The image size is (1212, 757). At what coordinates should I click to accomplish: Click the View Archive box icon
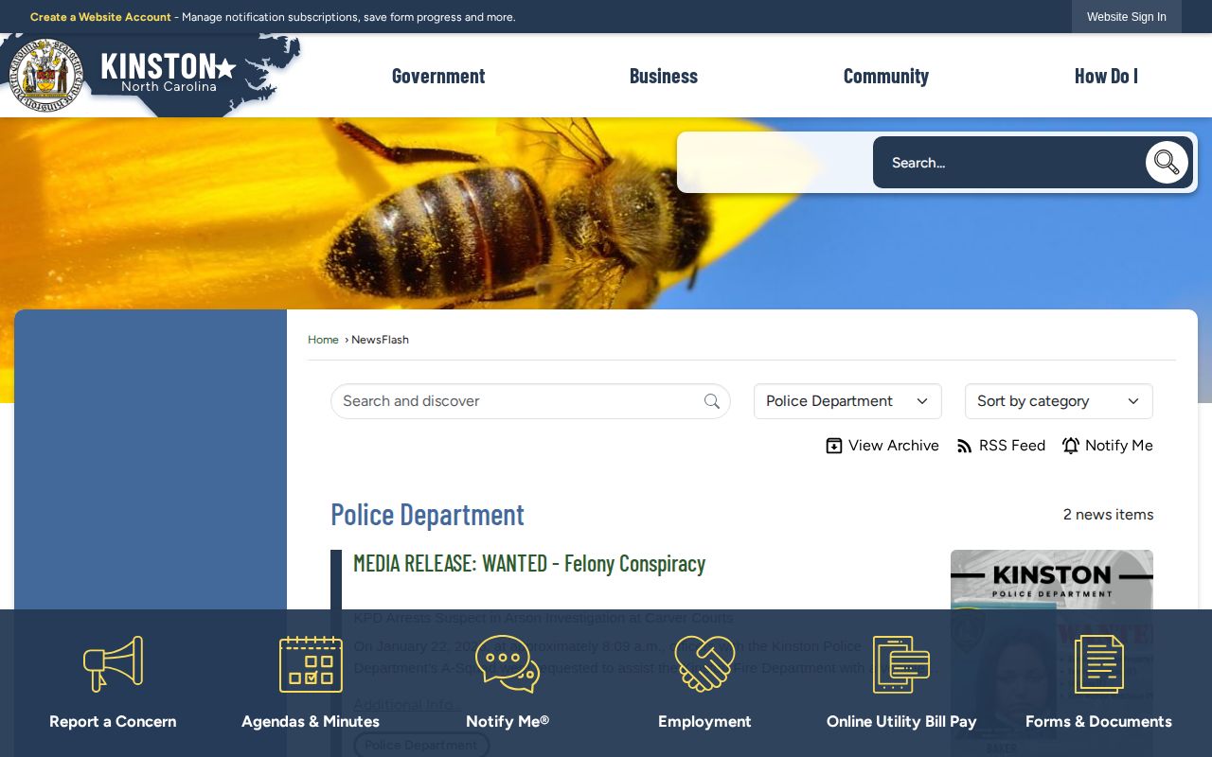point(834,446)
